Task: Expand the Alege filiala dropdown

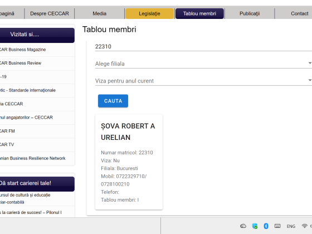Action: [x=203, y=64]
